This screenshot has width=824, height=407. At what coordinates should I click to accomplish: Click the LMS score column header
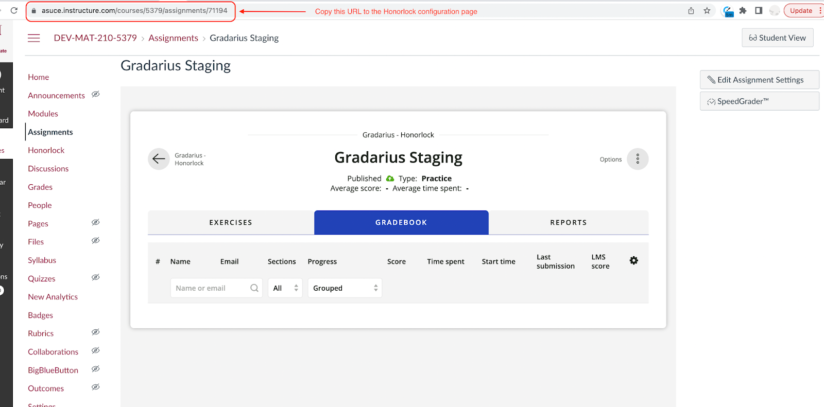(600, 261)
